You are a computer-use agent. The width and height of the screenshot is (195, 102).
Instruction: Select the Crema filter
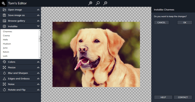coord(6,35)
